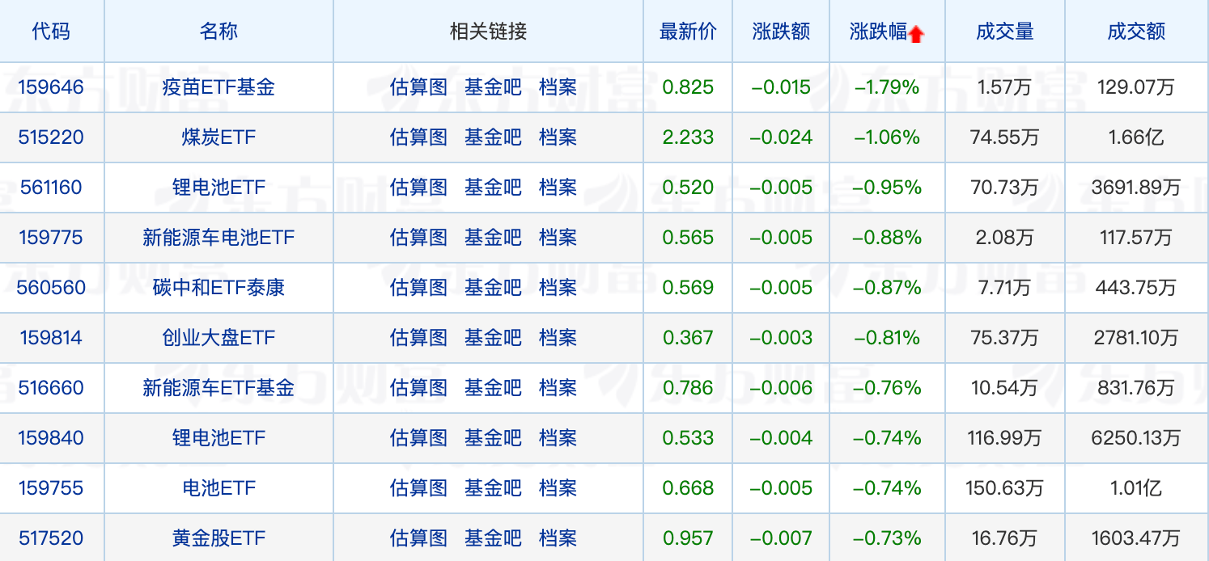Viewport: 1209px width, 561px height.
Task: Open fund code 159646 link
Action: point(51,87)
